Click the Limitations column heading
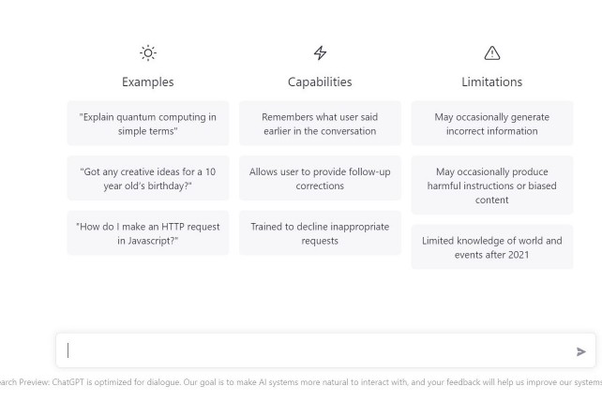 point(491,82)
